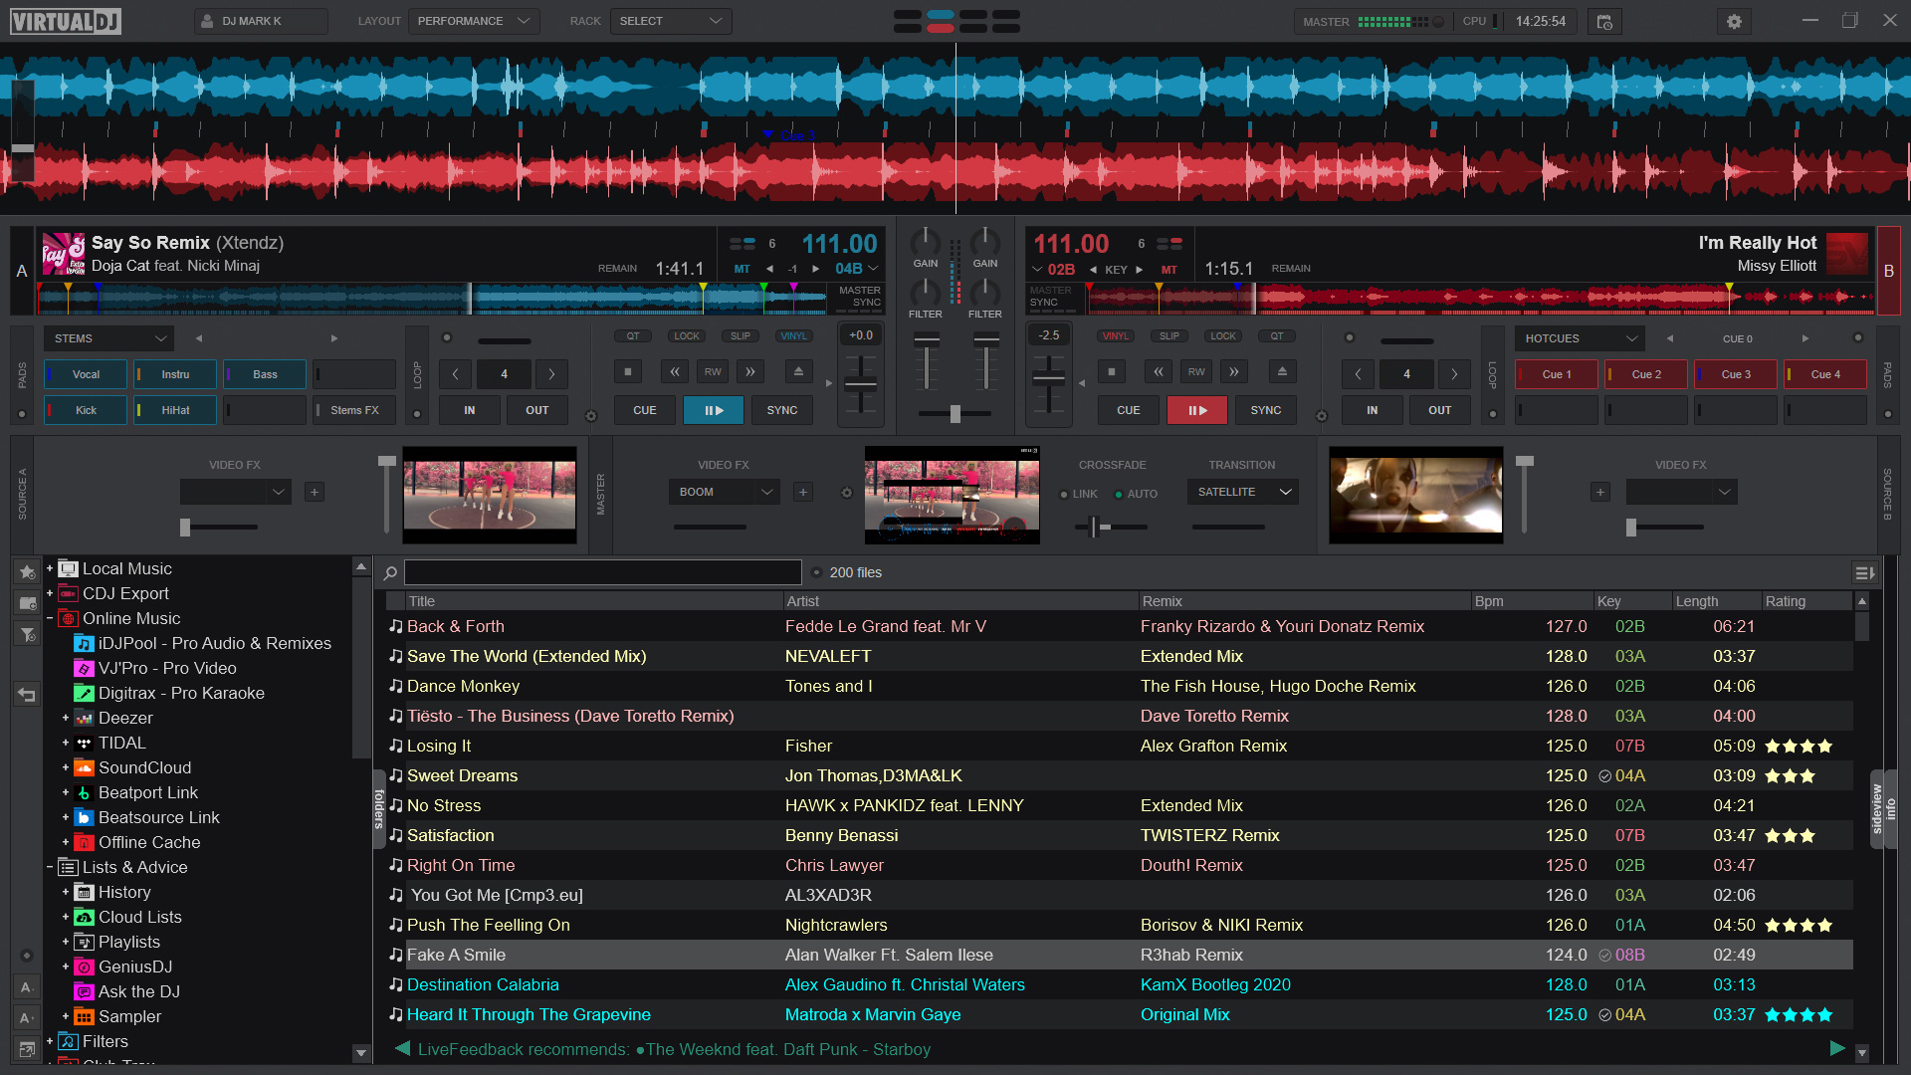Eject the track from deck A
The height and width of the screenshot is (1075, 1911).
pos(798,371)
